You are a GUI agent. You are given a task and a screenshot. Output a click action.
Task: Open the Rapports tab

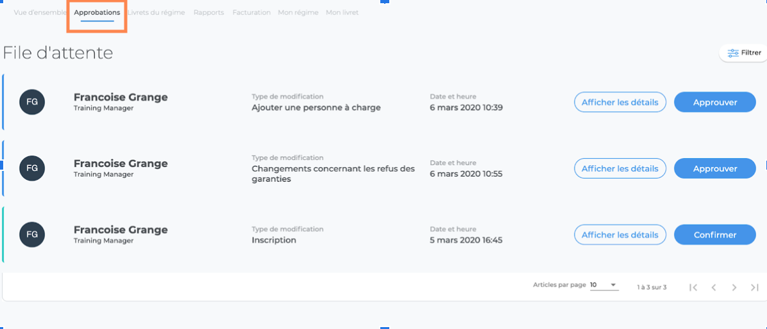click(x=208, y=13)
